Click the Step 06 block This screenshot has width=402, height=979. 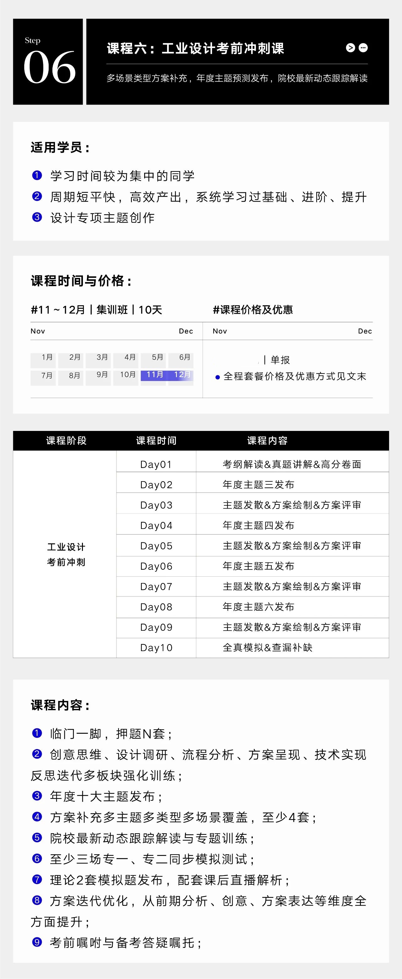click(48, 62)
